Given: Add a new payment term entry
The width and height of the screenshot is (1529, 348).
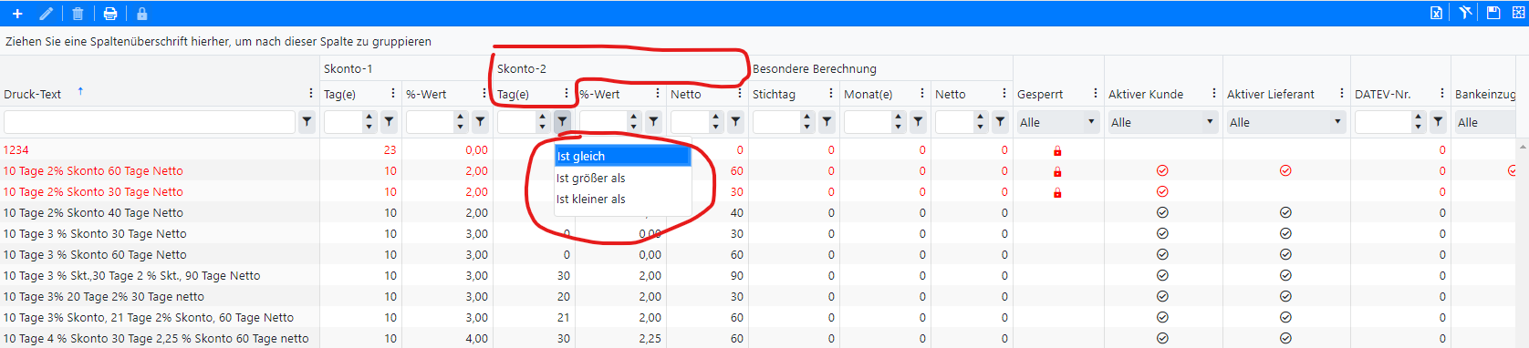Looking at the screenshot, I should pos(17,14).
